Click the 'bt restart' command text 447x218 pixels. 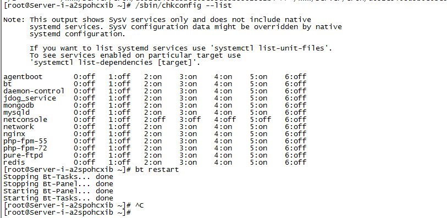157,170
